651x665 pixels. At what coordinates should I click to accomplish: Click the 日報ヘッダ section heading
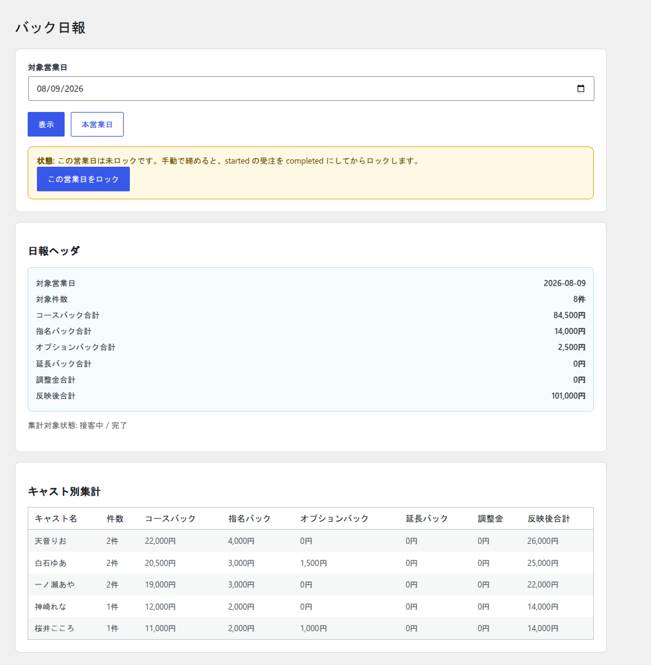point(54,251)
